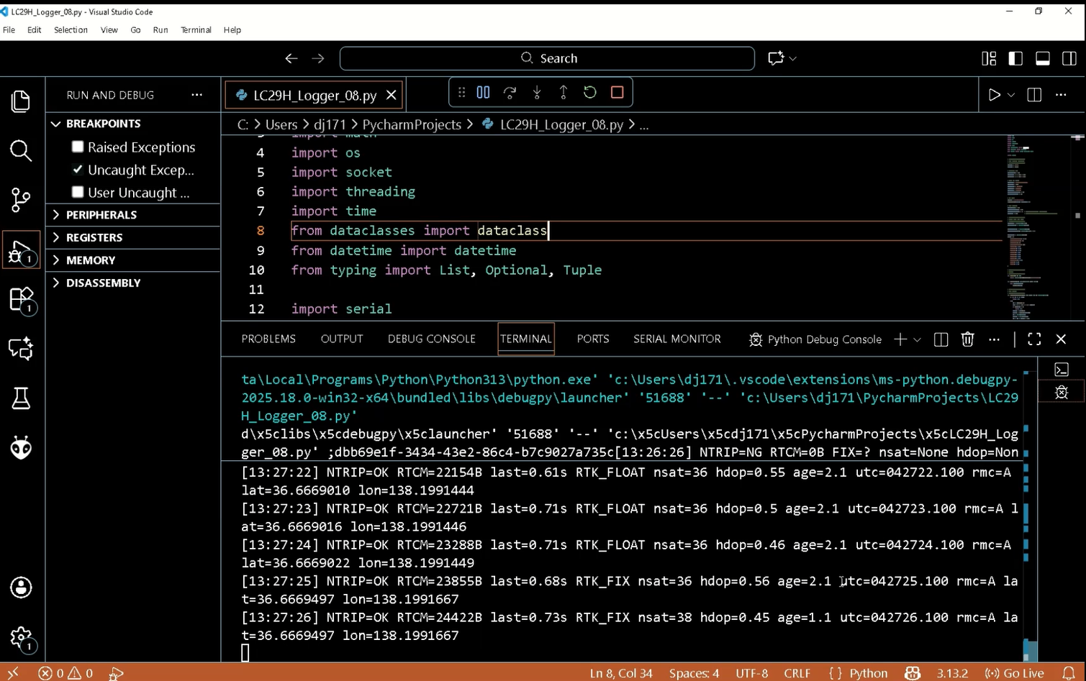Click the Step Over debug button

(x=510, y=92)
